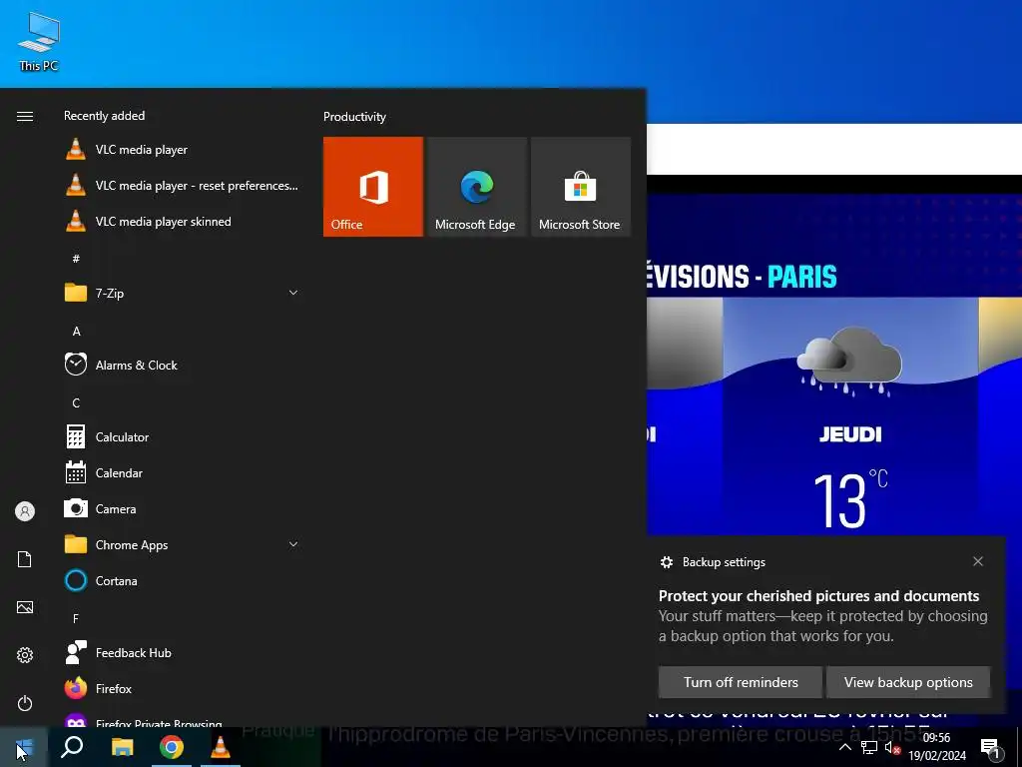
Task: Click Turn off reminders button
Action: [741, 682]
